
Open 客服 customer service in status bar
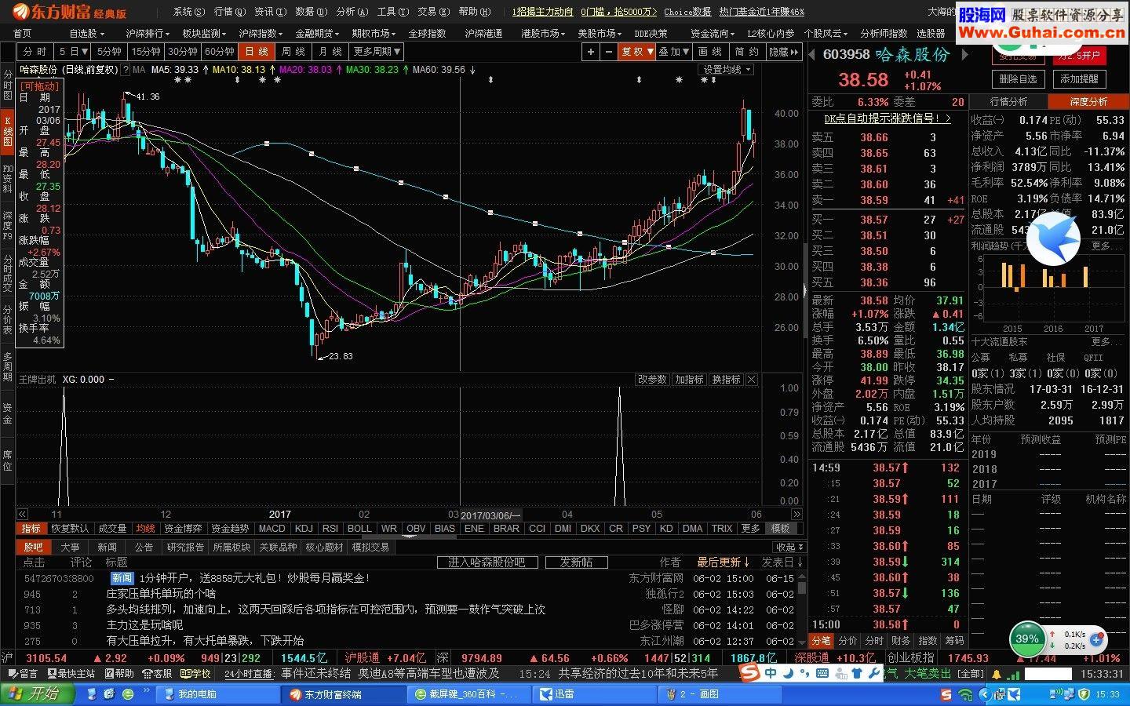tap(157, 674)
